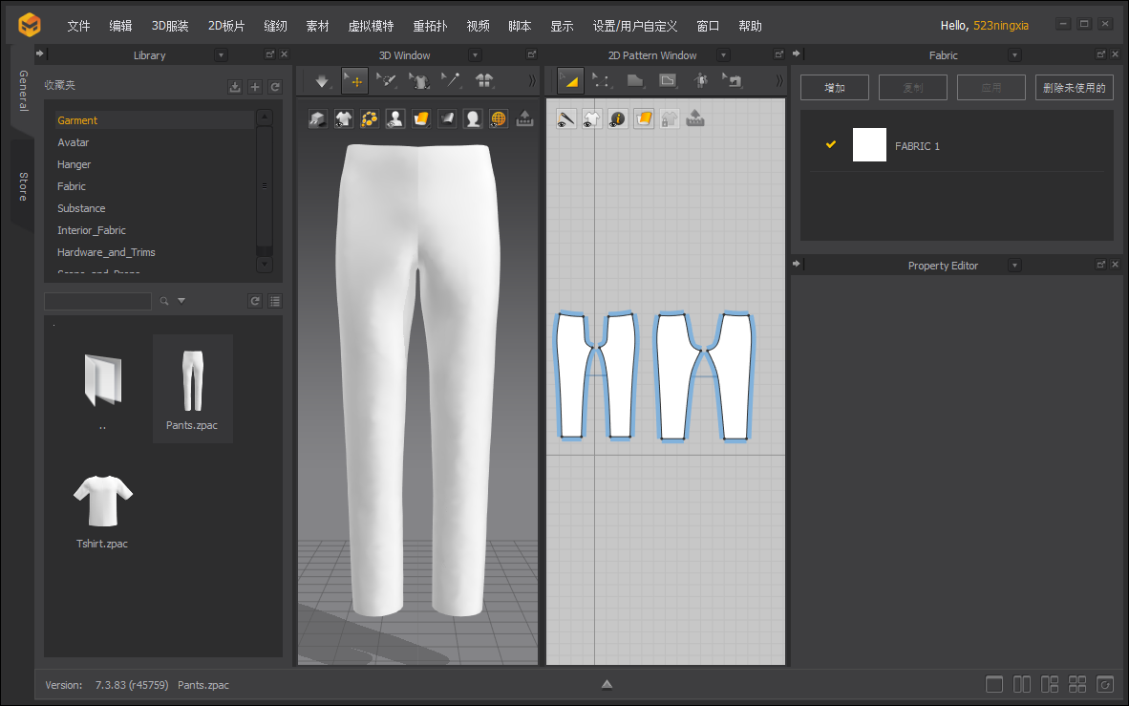Expand the 2D toolbar overflow chevrons
Screen dimensions: 1129x706
tap(778, 81)
